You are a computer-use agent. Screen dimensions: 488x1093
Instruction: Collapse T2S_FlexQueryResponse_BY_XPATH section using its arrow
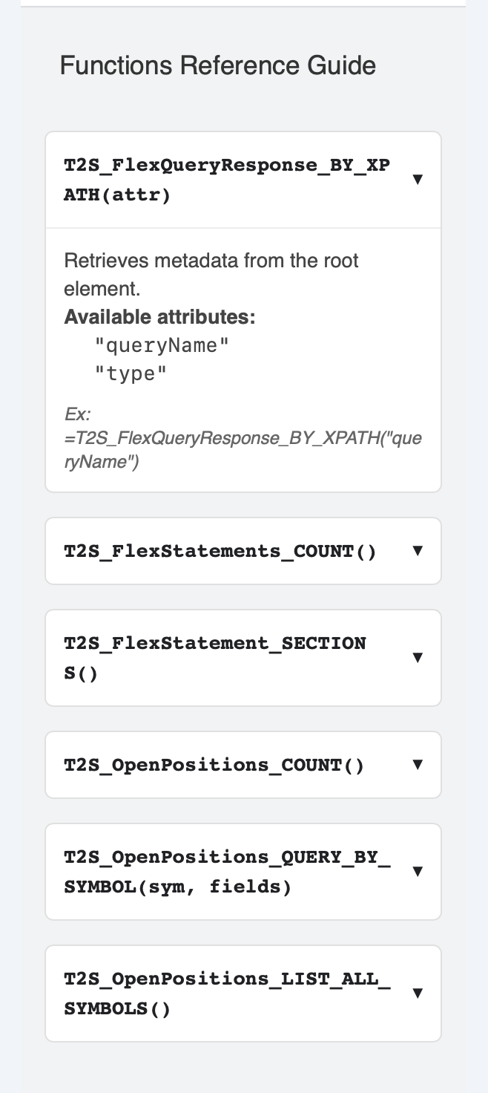(418, 180)
